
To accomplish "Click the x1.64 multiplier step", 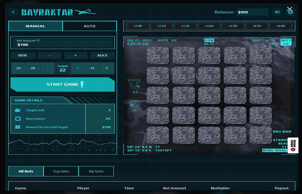I will point(209,26).
